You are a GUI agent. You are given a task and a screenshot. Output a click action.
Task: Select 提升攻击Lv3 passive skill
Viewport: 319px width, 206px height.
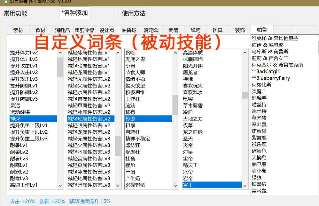tap(24, 79)
